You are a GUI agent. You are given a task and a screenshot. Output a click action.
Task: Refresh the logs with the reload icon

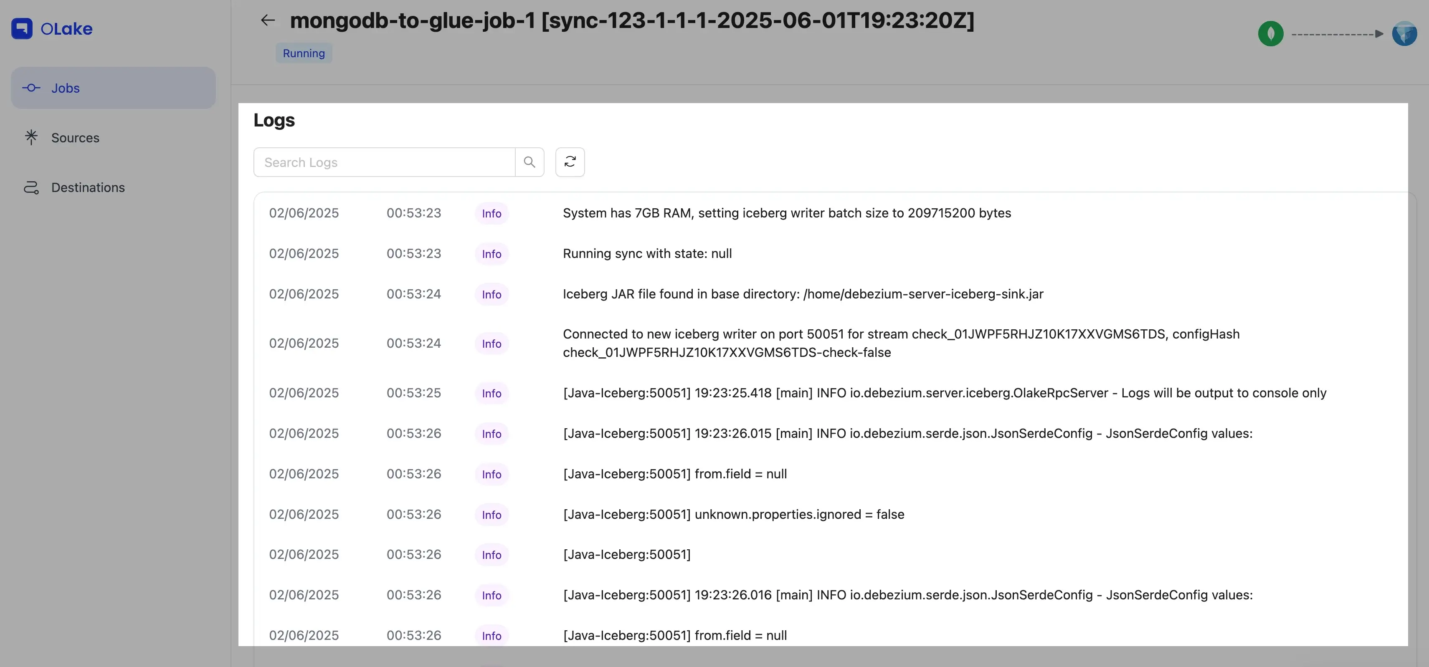(x=570, y=162)
